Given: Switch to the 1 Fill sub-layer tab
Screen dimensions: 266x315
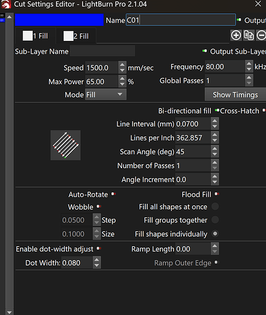Looking at the screenshot, I should pyautogui.click(x=35, y=36).
